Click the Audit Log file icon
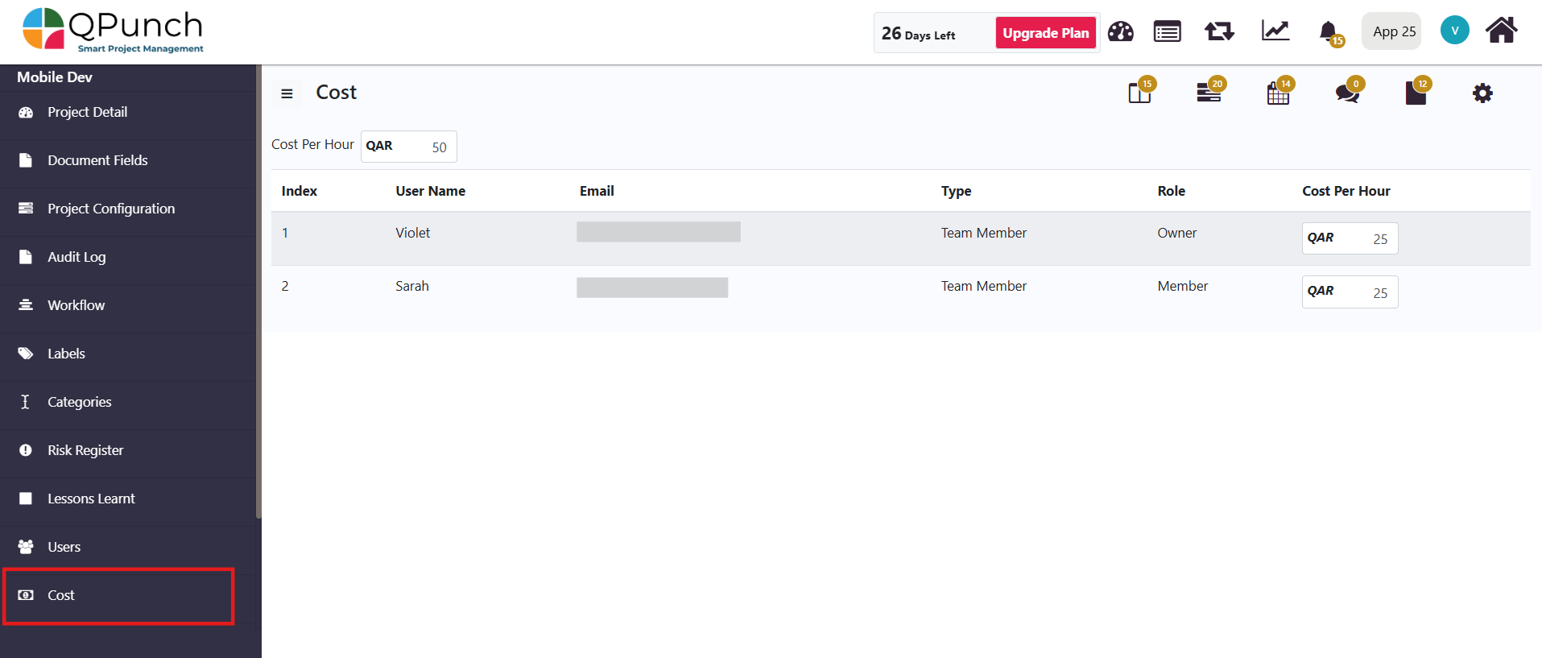Image resolution: width=1542 pixels, height=658 pixels. click(26, 257)
